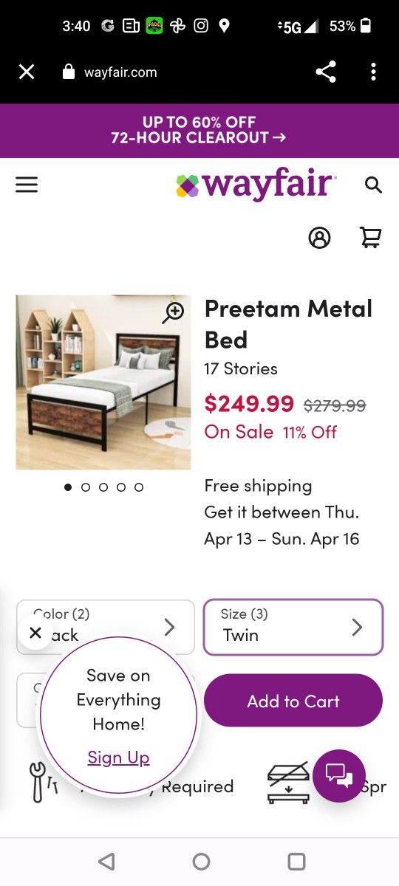The height and width of the screenshot is (886, 399).
Task: Click the Add to Cart button
Action: point(293,701)
